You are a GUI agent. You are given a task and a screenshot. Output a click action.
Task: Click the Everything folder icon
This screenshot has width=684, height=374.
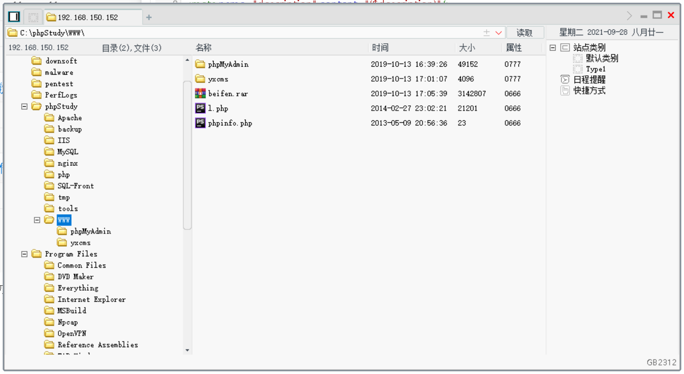coord(49,288)
